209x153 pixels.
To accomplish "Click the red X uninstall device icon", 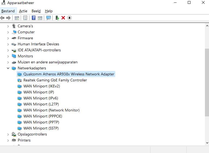I will pos(63,18).
